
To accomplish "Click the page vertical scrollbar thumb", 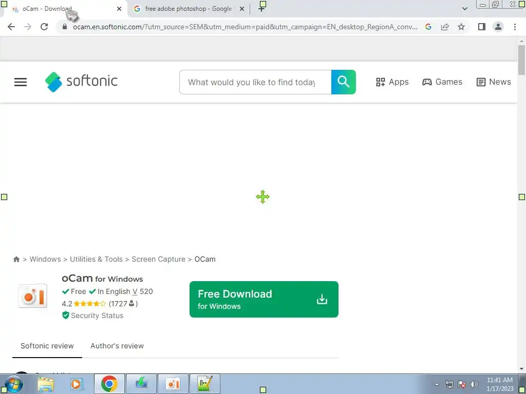I will click(x=521, y=60).
